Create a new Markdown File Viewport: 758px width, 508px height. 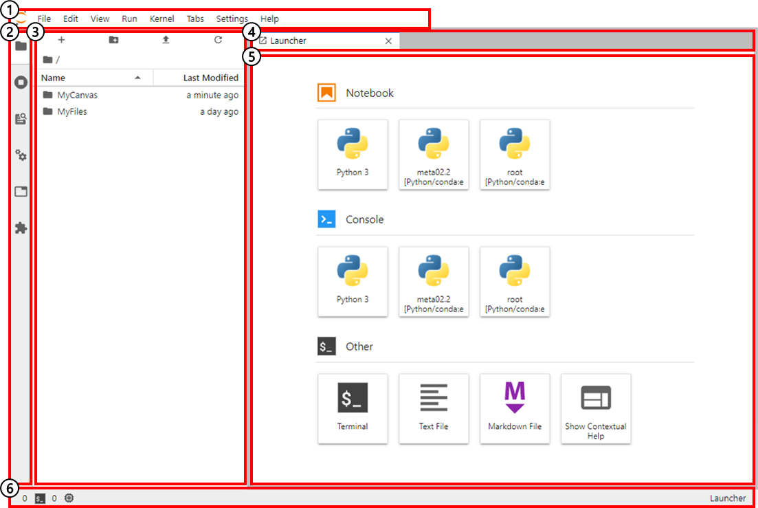pyautogui.click(x=515, y=408)
